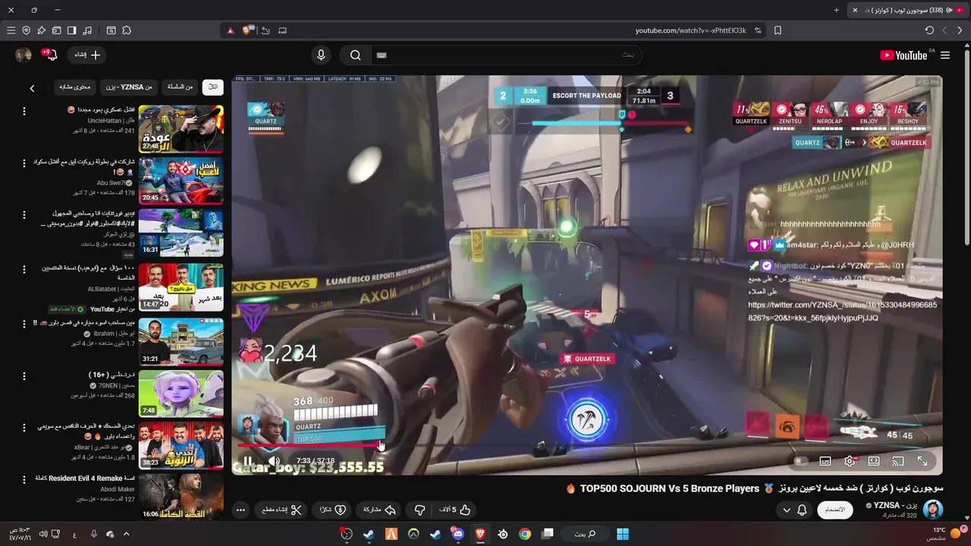This screenshot has height=546, width=971.
Task: Open the Create (إنشاء) button
Action: click(87, 55)
